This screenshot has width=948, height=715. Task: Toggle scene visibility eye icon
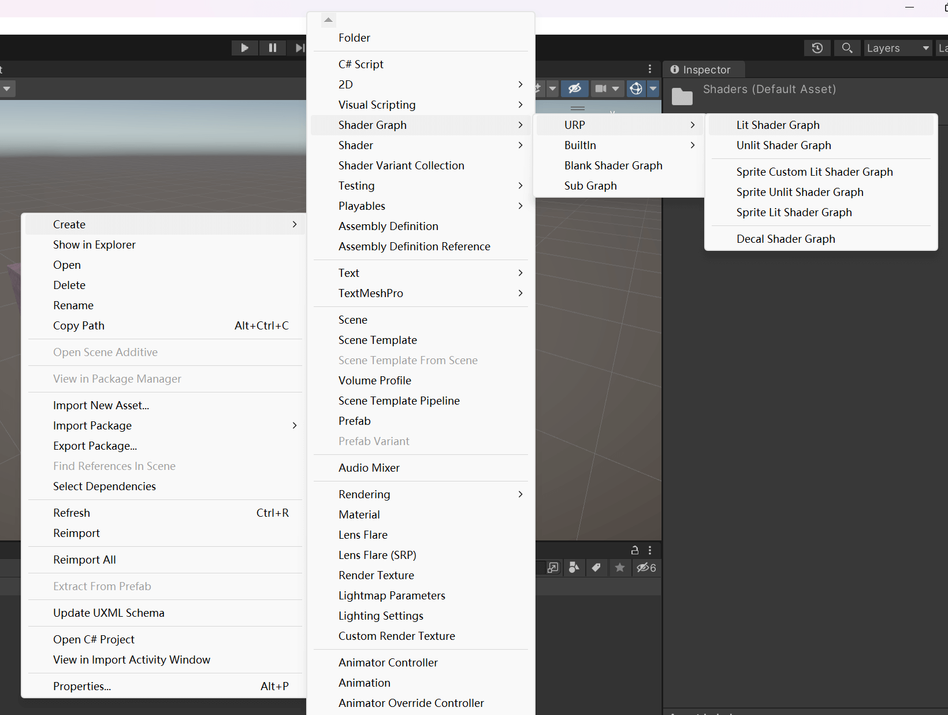pyautogui.click(x=574, y=88)
